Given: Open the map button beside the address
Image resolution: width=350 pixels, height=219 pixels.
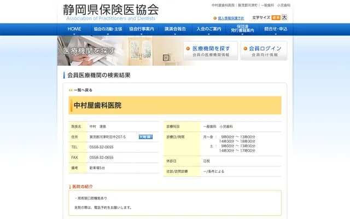Looking at the screenshot, I should pos(145,137).
